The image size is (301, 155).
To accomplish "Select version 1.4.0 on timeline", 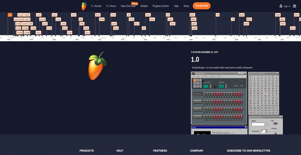I will tap(33, 28).
